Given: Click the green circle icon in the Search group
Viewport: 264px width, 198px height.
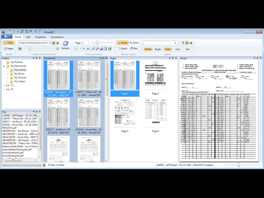Looking at the screenshot, I should (x=187, y=43).
